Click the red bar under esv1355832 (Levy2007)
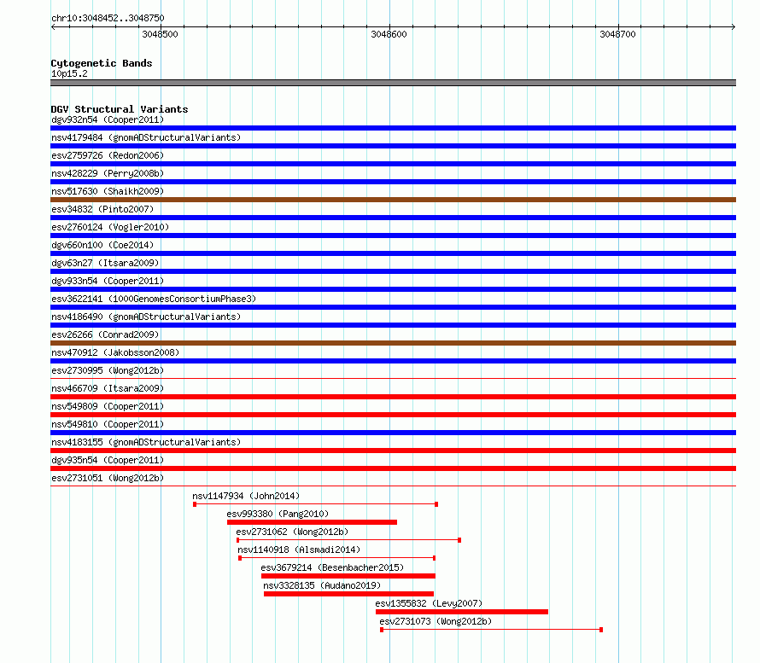The height and width of the screenshot is (663, 760). pyautogui.click(x=462, y=612)
